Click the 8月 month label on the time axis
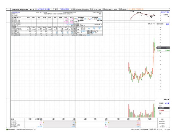This screenshot has height=136, width=176. pos(128,119)
